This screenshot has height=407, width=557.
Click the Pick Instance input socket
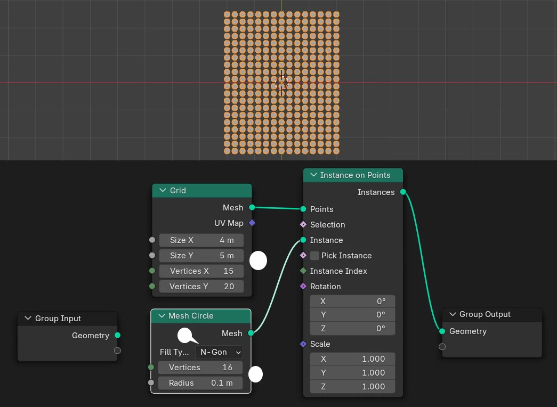tap(303, 255)
